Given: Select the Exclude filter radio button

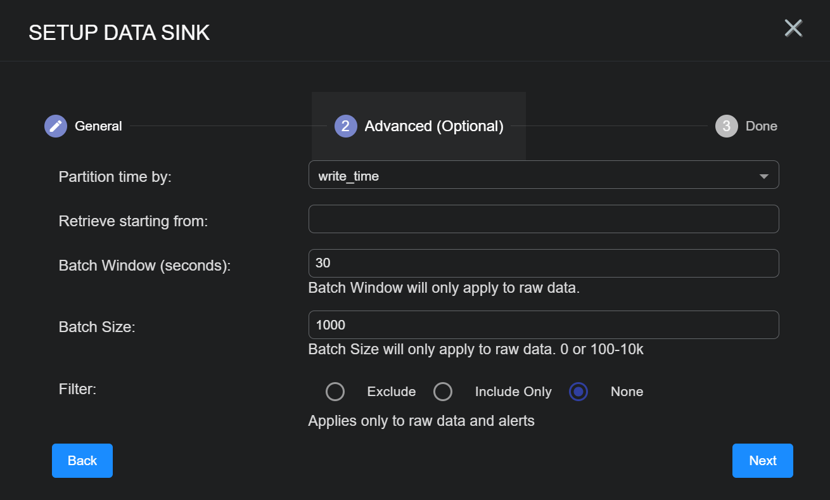Looking at the screenshot, I should (335, 392).
